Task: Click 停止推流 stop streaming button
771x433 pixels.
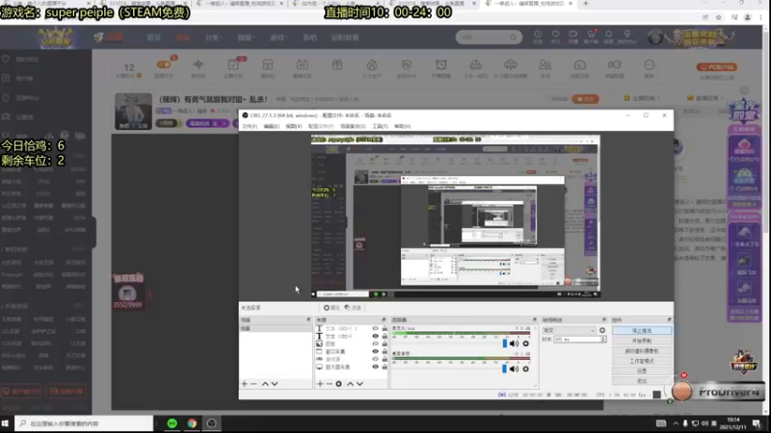Action: 642,330
